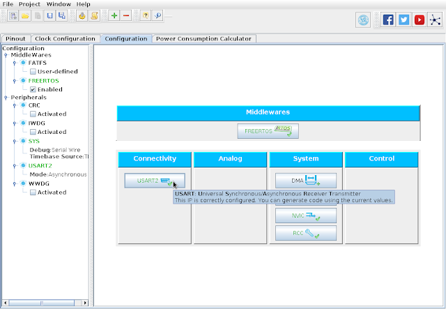Click the tree panel horizontal scrollbar thumb
The height and width of the screenshot is (309, 446).
point(42,303)
